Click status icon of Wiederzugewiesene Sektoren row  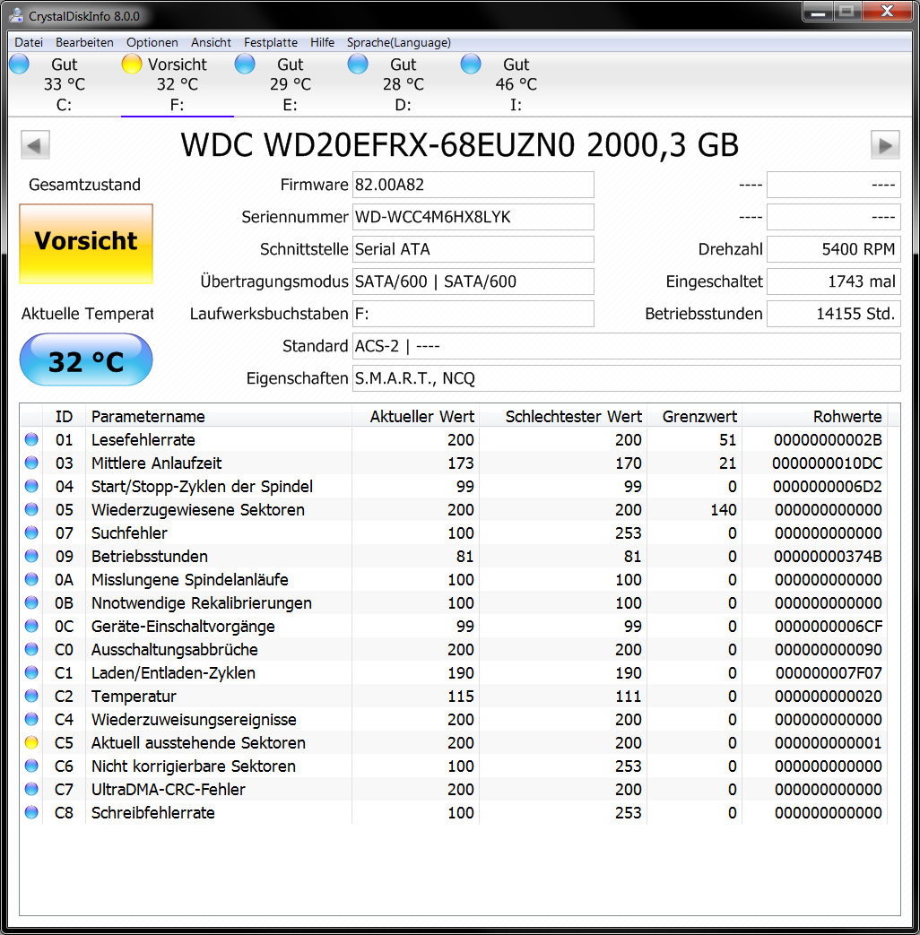pos(31,509)
